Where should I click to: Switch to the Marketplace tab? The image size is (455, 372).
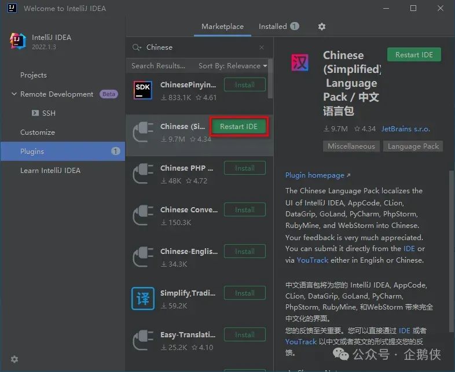pos(222,27)
